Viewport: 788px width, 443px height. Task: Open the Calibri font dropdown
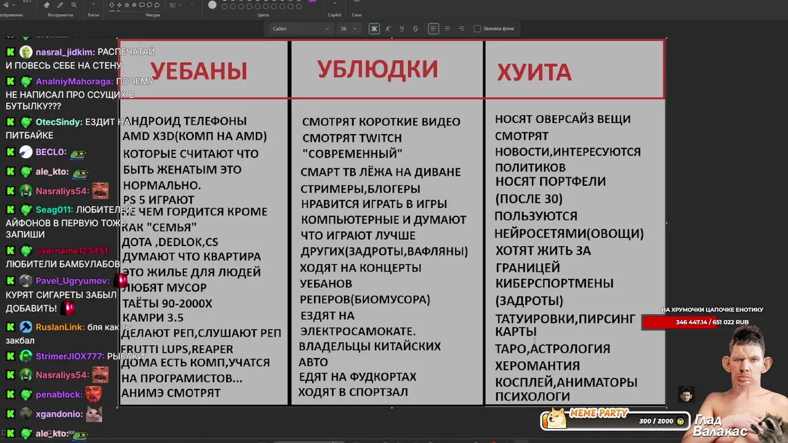[x=301, y=28]
